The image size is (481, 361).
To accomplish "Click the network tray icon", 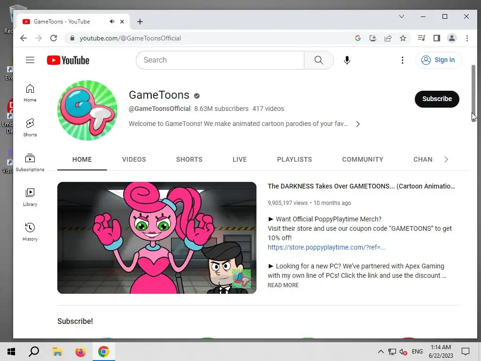I will 392,352.
